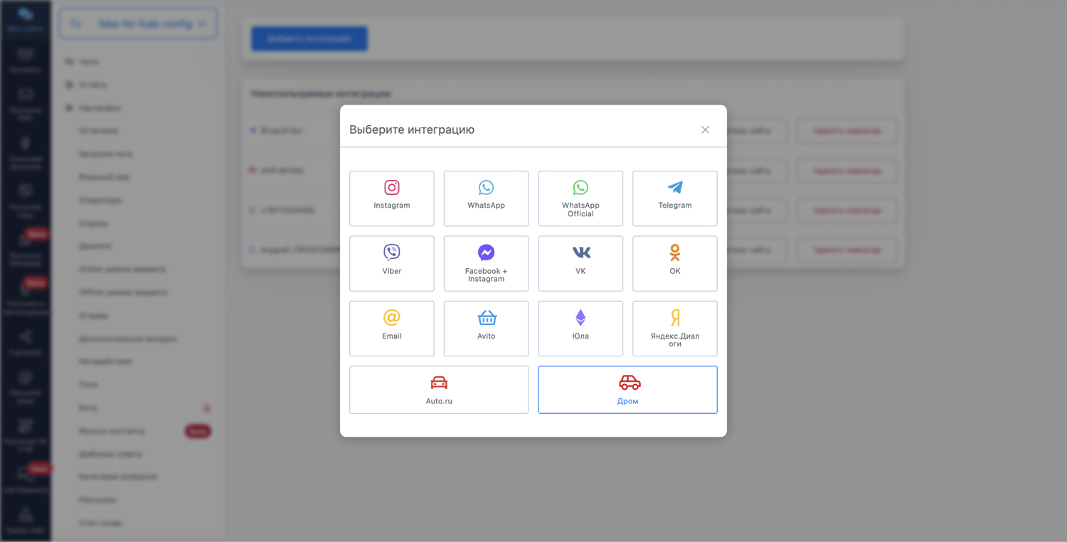Screen dimensions: 1067x542
Task: Select the Email @ icon
Action: 392,317
